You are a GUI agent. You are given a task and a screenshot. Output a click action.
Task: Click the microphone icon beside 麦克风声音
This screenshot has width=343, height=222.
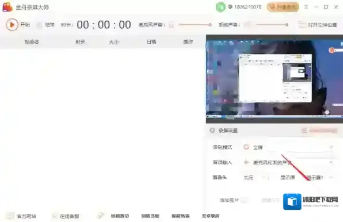[171, 25]
